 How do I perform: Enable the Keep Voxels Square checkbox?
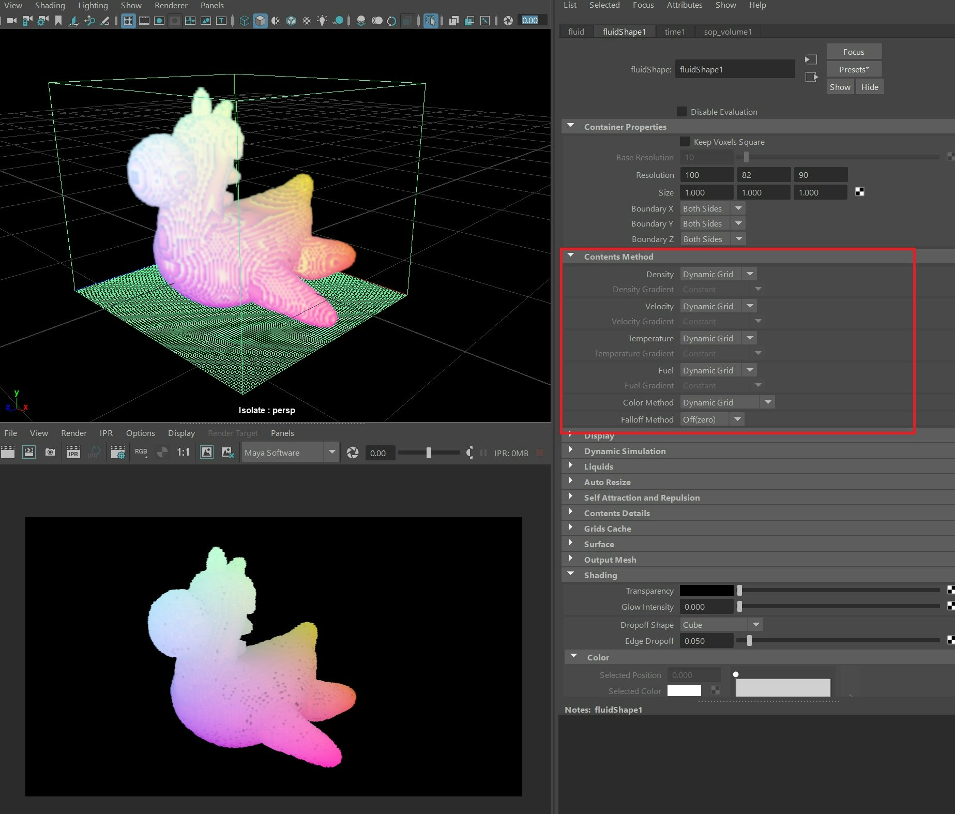point(685,142)
